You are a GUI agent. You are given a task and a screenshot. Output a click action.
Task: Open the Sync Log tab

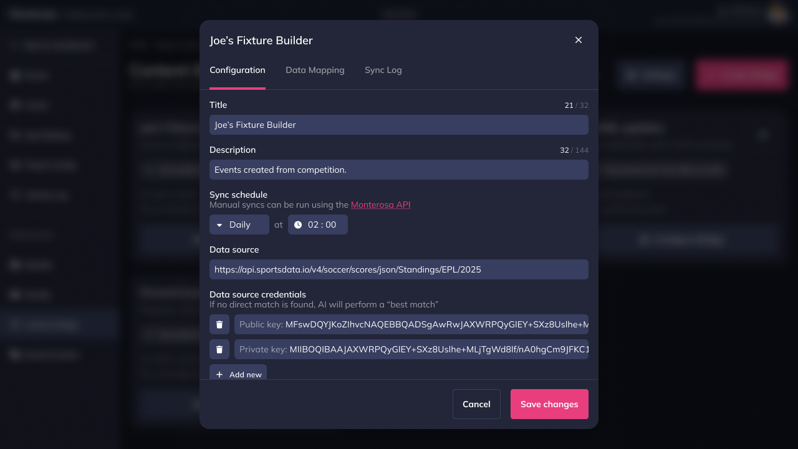383,70
